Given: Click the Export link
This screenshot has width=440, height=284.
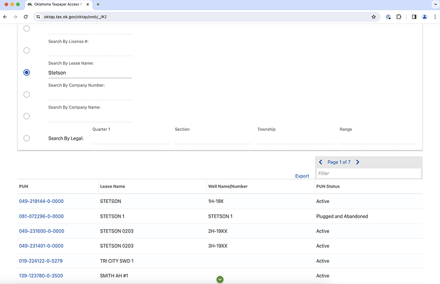Looking at the screenshot, I should tap(302, 176).
